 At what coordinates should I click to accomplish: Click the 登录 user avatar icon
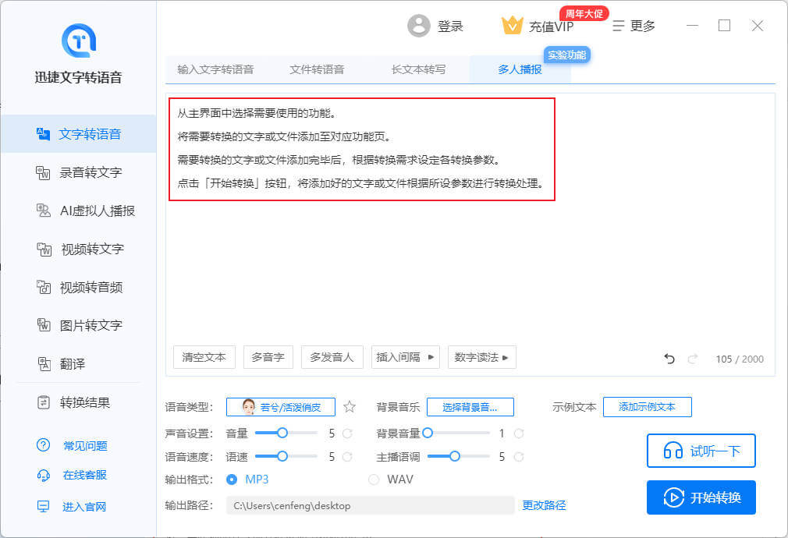pyautogui.click(x=419, y=26)
